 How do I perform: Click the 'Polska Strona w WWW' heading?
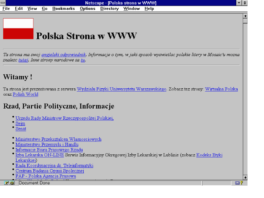[x=86, y=36]
